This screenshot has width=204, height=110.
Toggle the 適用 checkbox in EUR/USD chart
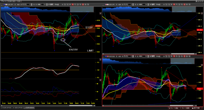151,56
